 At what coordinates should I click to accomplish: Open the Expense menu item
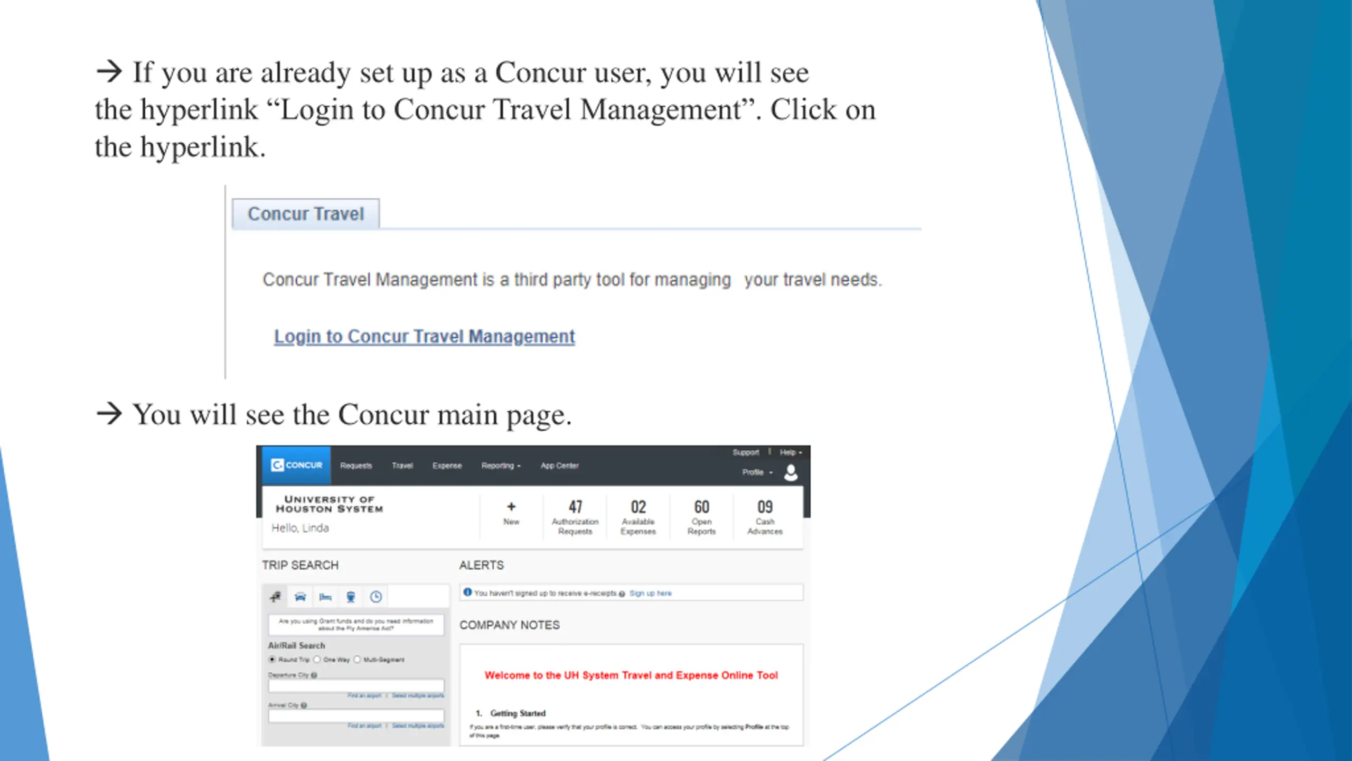(x=447, y=466)
